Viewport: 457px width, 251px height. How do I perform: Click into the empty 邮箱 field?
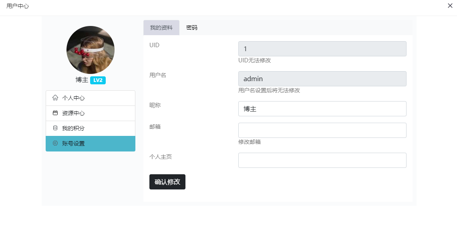(322, 130)
